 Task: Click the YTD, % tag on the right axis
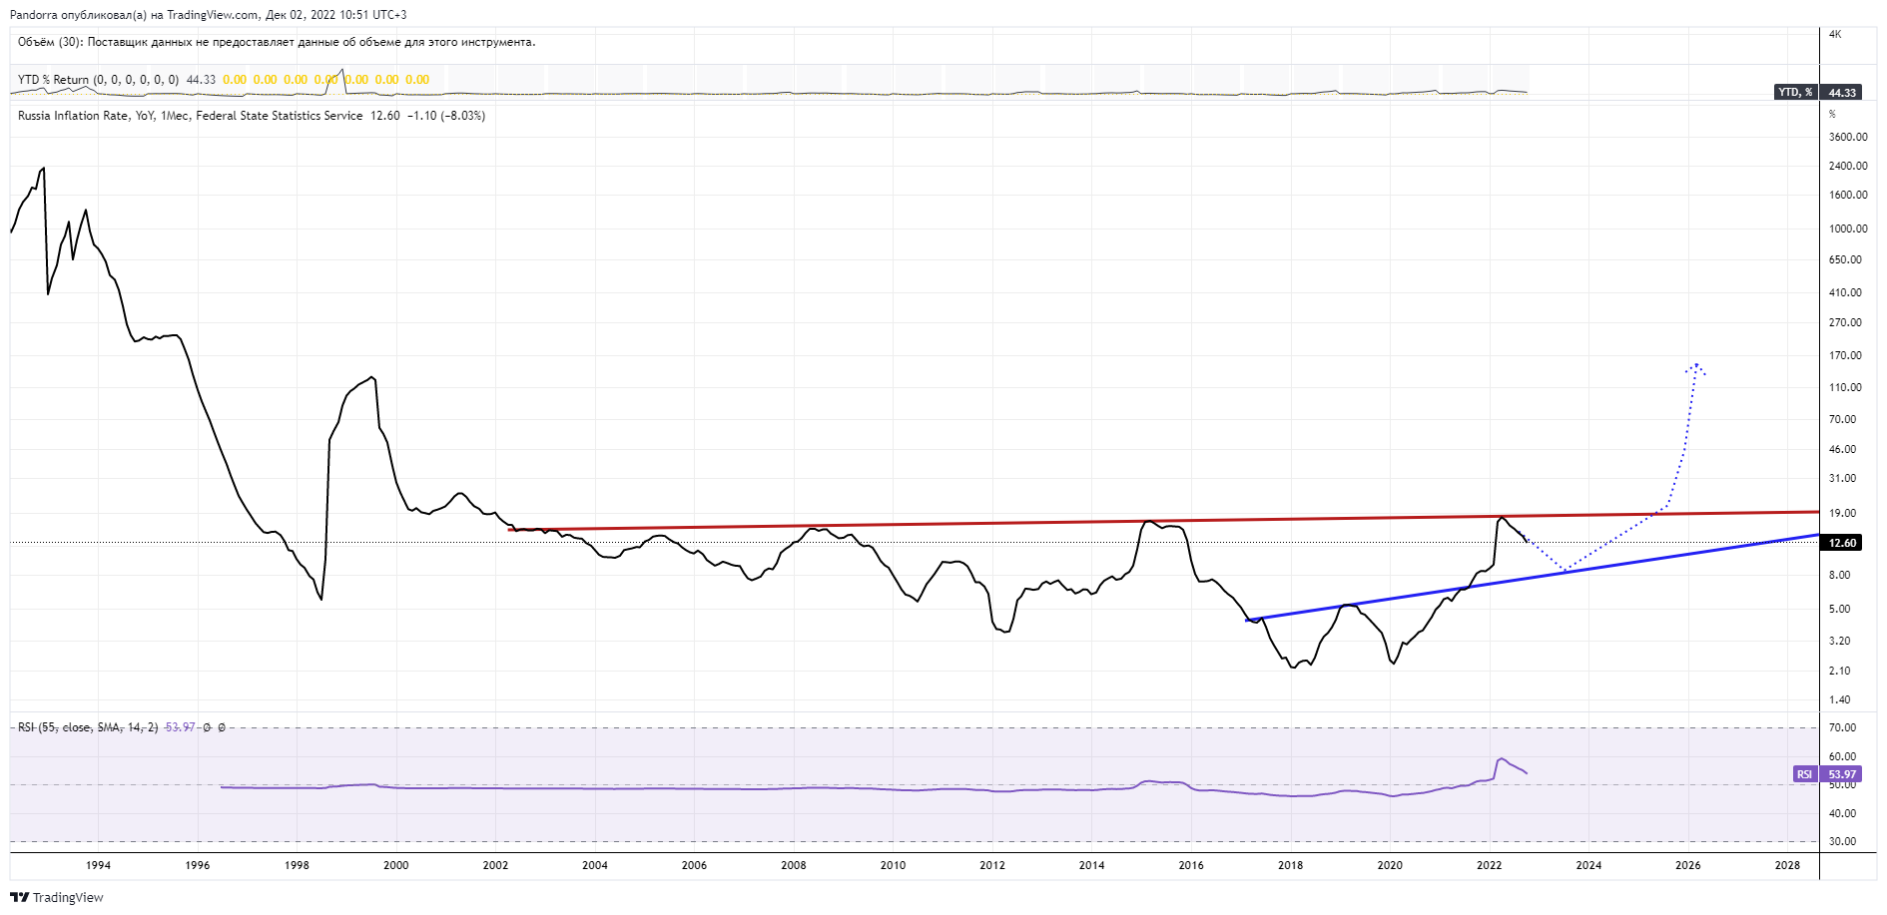1795,93
